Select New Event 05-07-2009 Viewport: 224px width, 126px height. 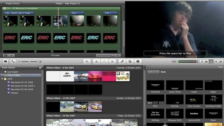[x=22, y=82]
